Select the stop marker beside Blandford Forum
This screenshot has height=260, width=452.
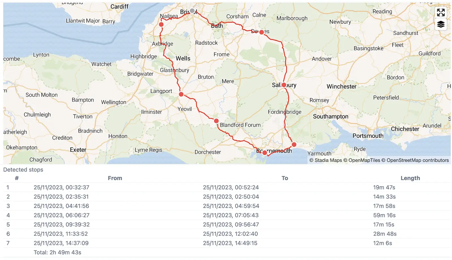216,121
